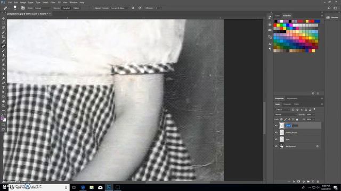
Task: Toggle lock image pixels brush icon
Action: 286,119
